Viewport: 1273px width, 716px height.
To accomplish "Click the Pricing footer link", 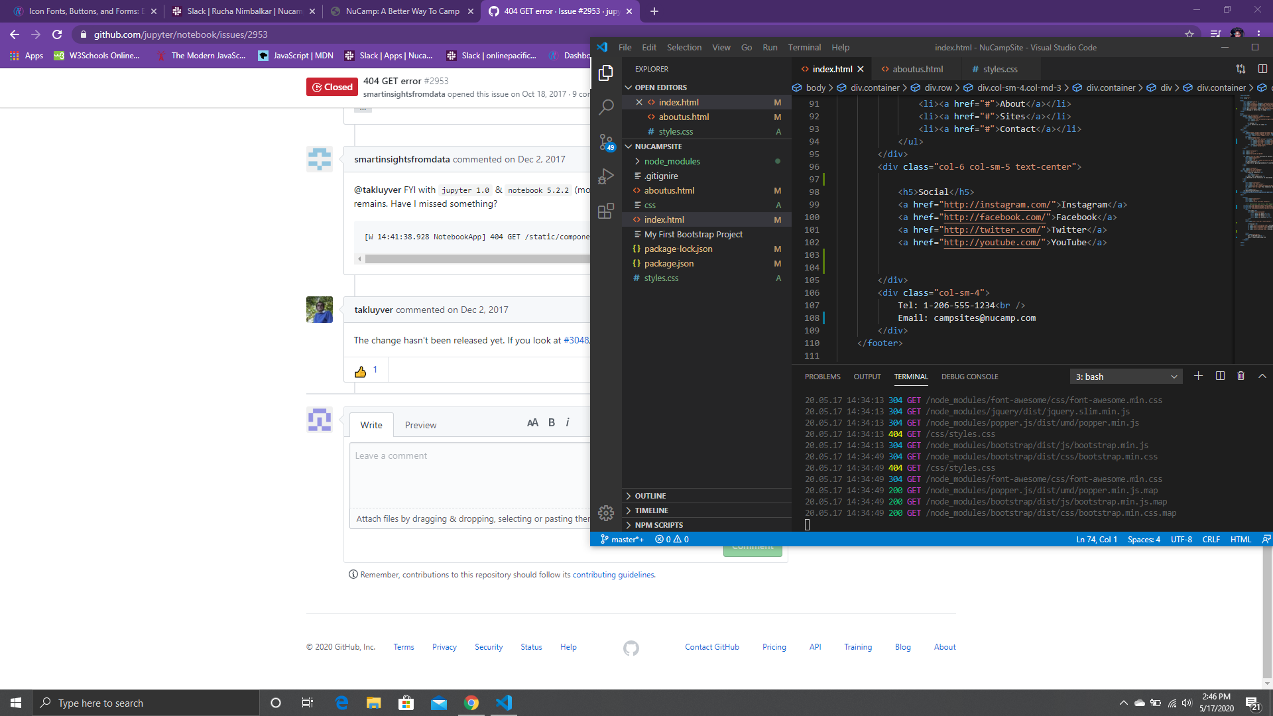I will tap(774, 647).
